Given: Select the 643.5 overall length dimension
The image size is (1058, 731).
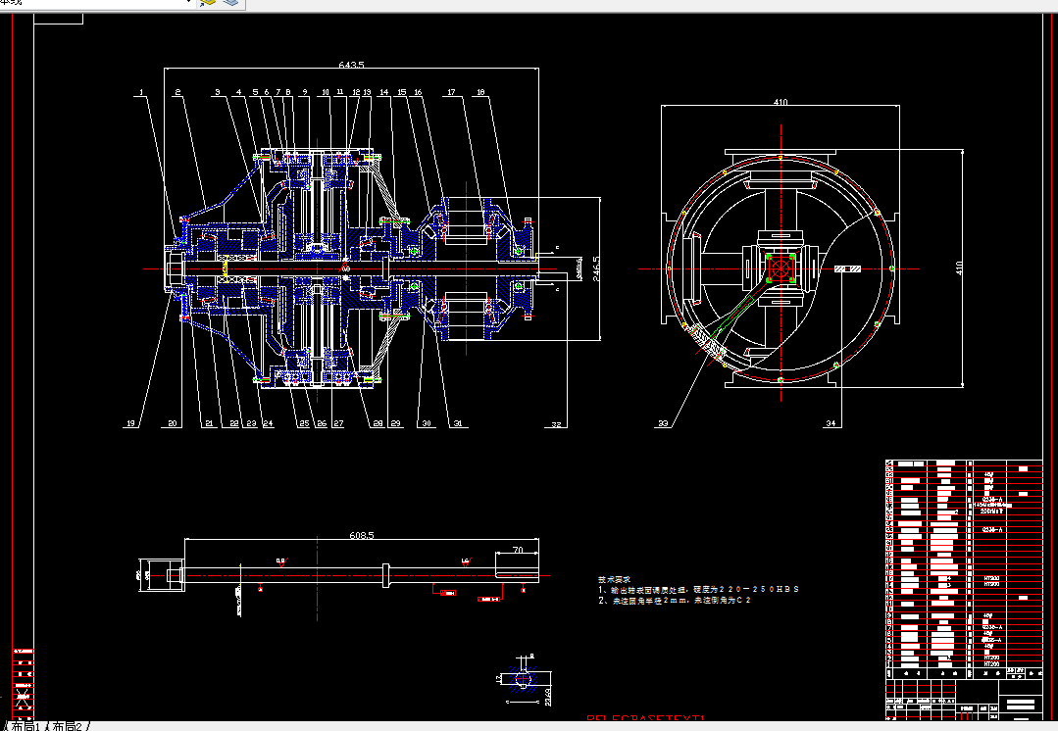Looking at the screenshot, I should 352,65.
